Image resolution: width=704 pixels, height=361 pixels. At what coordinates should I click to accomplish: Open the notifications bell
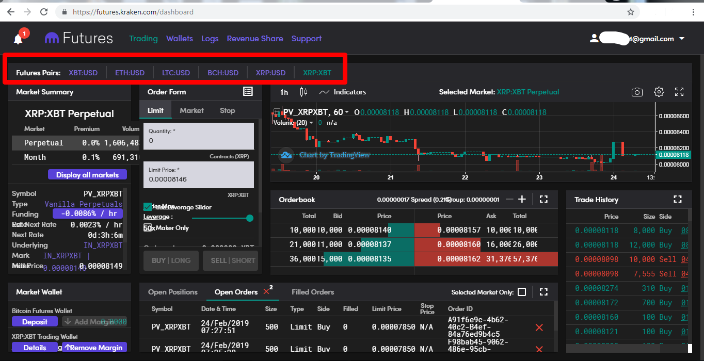tap(19, 39)
